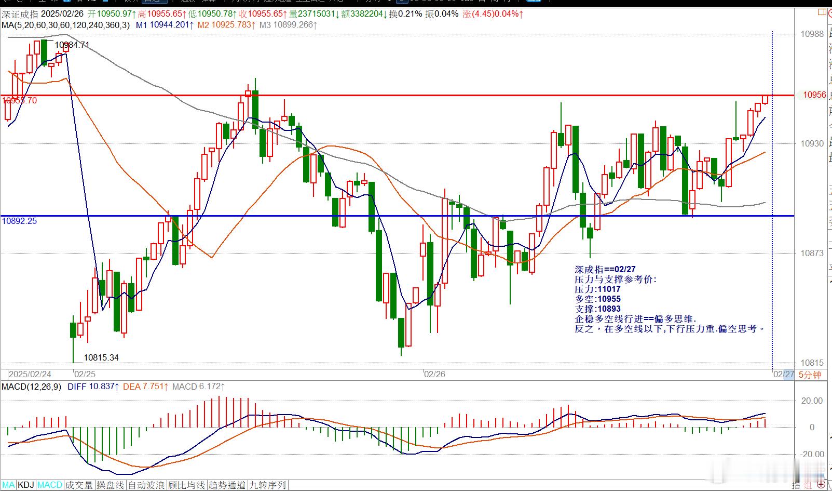The height and width of the screenshot is (492, 832).
Task: Click the open price 开10950.97
Action: tap(112, 14)
